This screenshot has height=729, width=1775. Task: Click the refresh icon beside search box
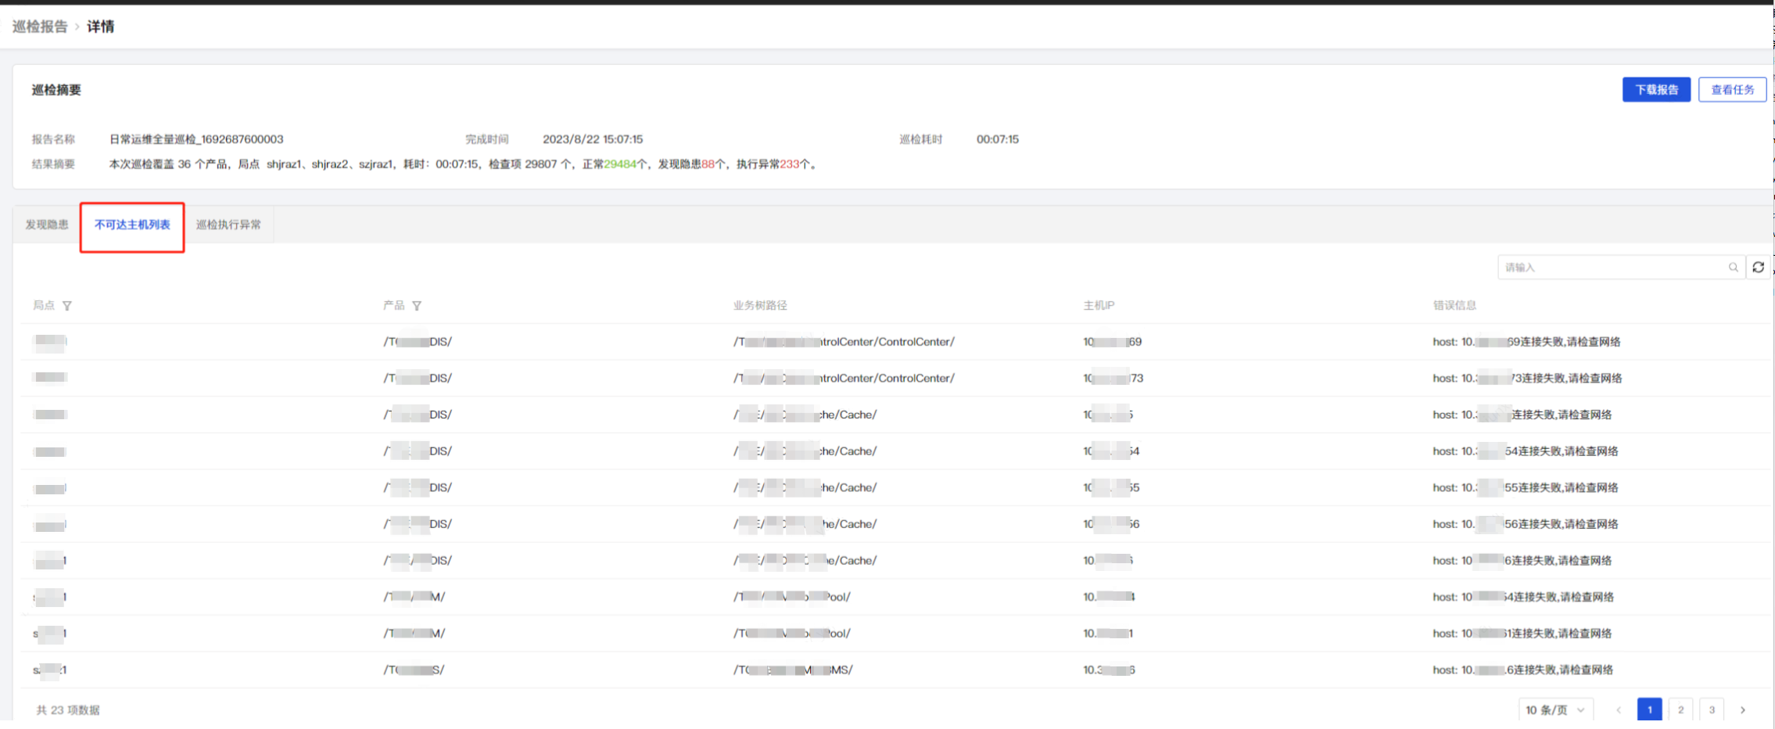coord(1758,268)
